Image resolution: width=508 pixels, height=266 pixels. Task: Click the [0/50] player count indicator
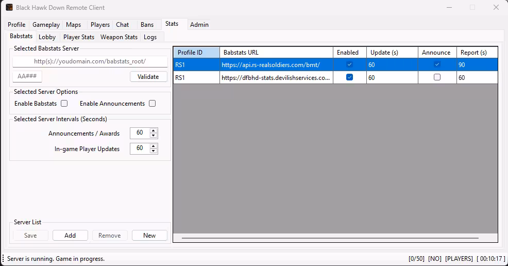416,259
